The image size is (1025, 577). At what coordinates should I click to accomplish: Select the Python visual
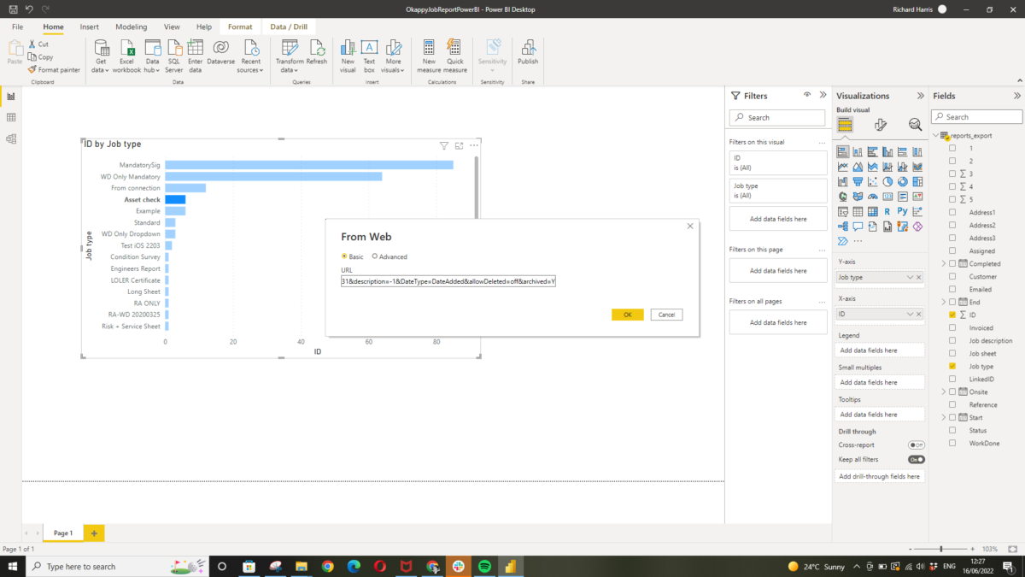[901, 211]
